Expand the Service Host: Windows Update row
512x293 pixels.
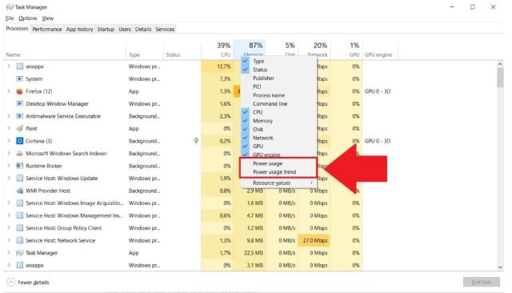coord(9,178)
